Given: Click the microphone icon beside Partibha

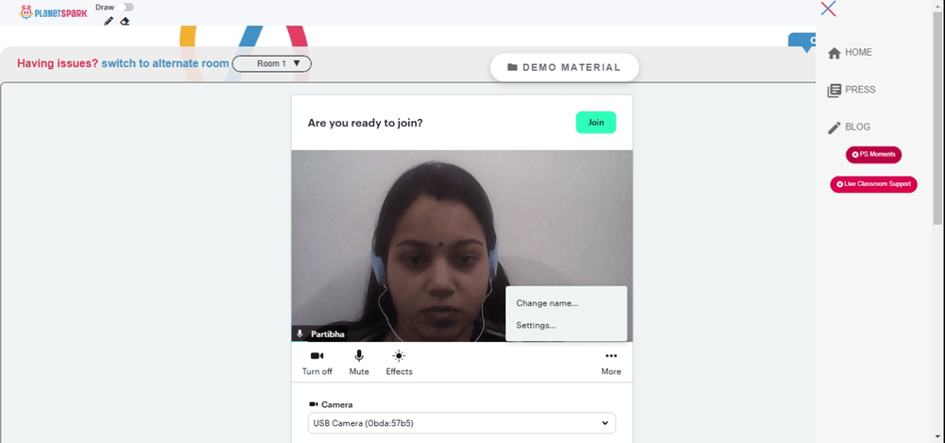Looking at the screenshot, I should pyautogui.click(x=300, y=333).
